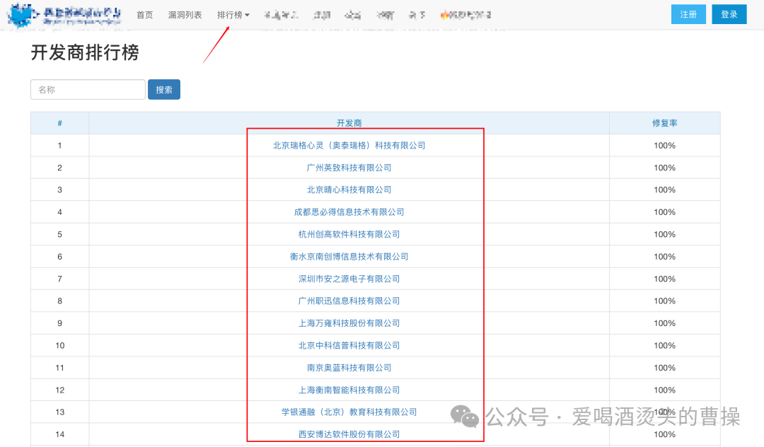Open 杭州创高软件科技有限公司 link
Viewport: 764px width, 447px height.
click(349, 234)
